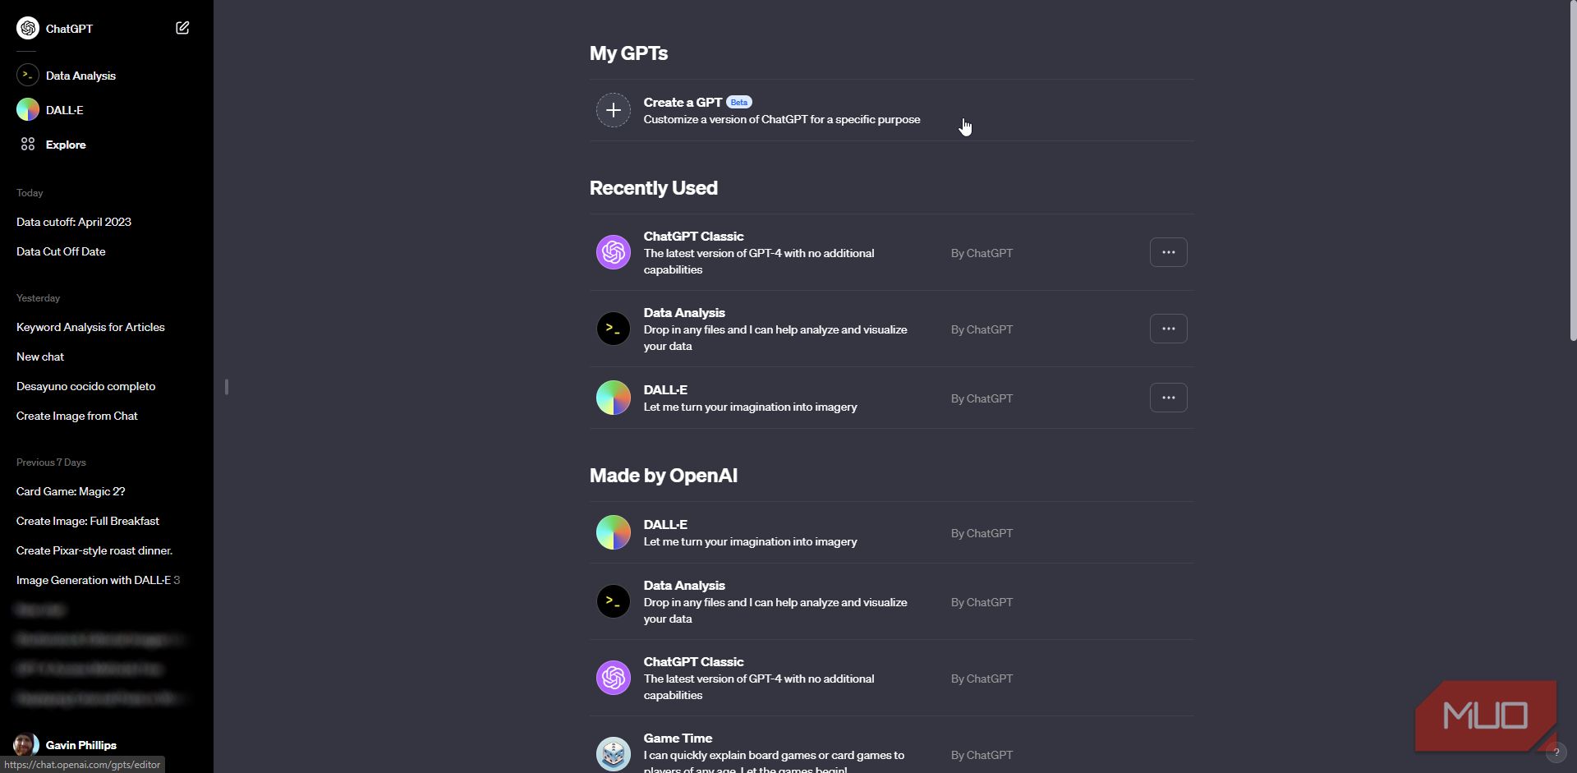Select the DALL-E icon in sidebar

pos(27,109)
